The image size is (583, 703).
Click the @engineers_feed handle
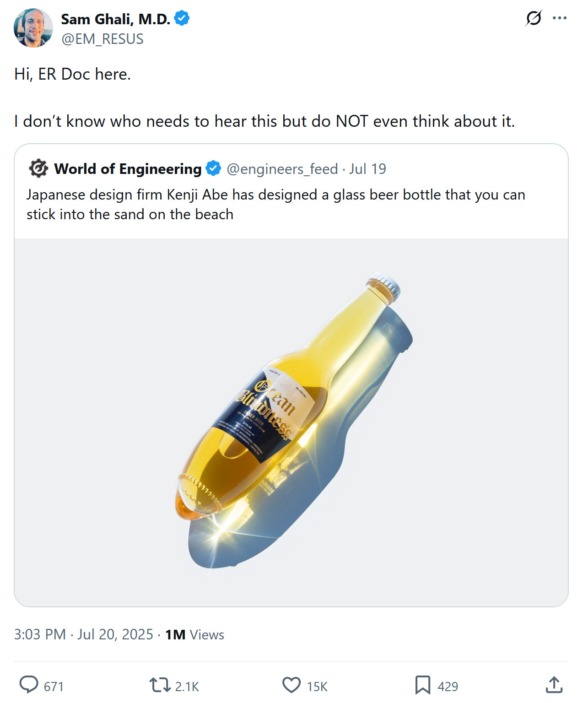[x=282, y=169]
